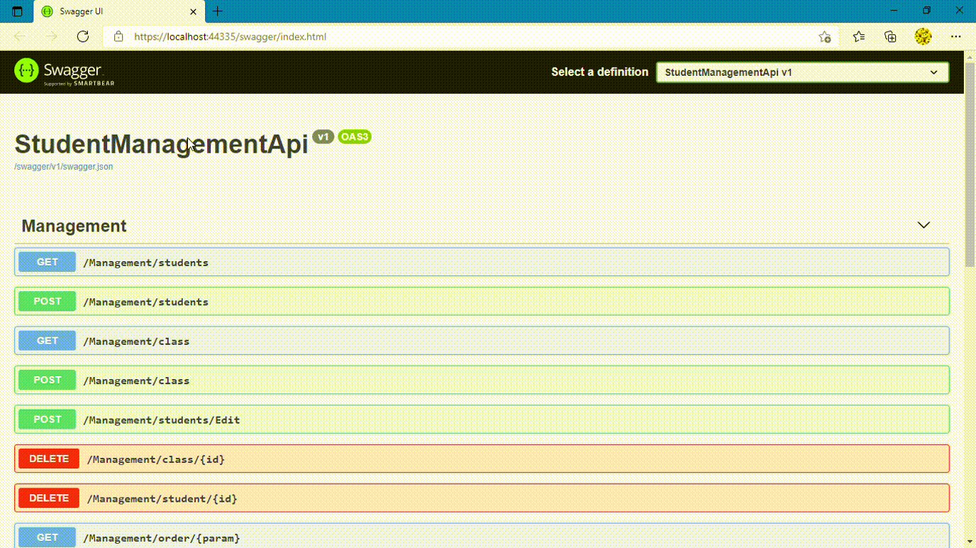Click the OAS3 badge
Image resolution: width=976 pixels, height=548 pixels.
(x=355, y=137)
